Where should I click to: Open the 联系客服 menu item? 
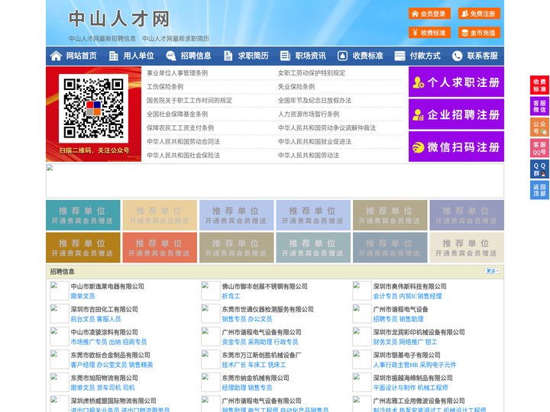click(482, 56)
